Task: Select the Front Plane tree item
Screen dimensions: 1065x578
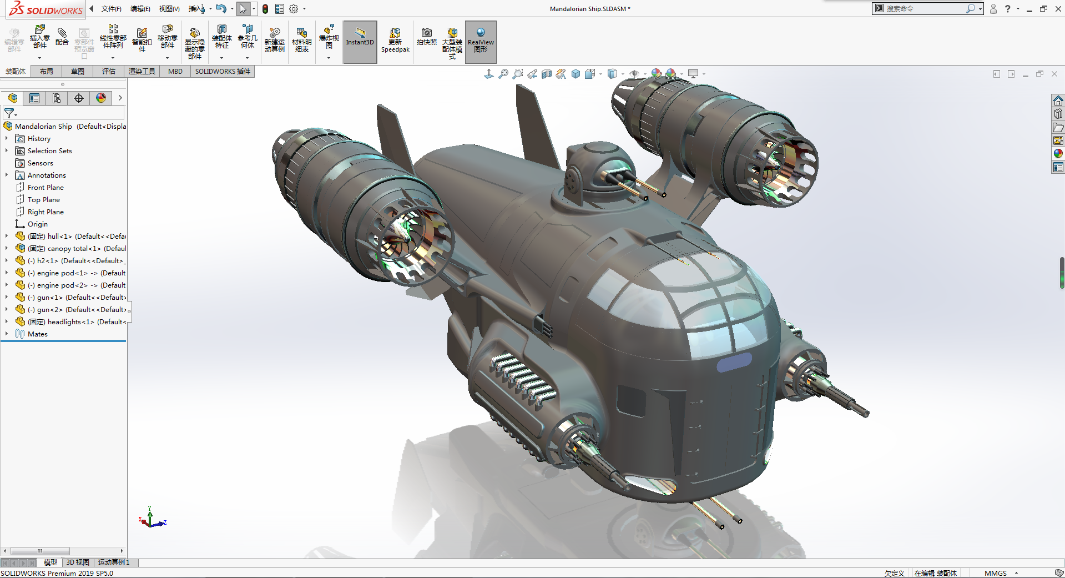Action: 46,187
